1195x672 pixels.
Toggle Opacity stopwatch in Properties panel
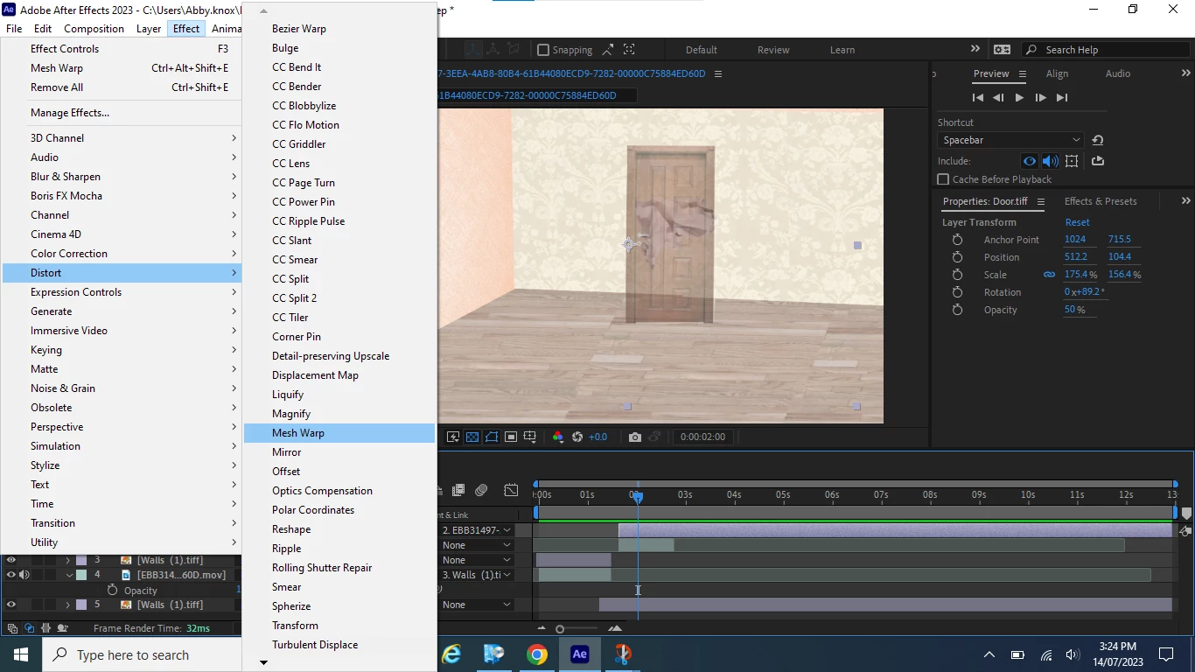pyautogui.click(x=957, y=310)
